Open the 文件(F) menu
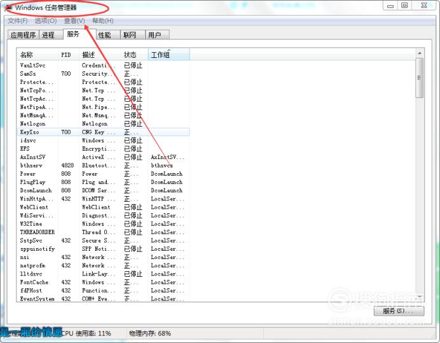 [x=17, y=21]
